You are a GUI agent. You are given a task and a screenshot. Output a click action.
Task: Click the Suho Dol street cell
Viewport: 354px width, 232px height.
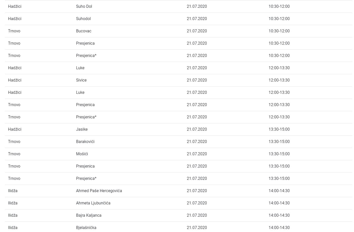tap(84, 7)
